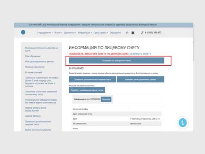Open the VK social network icon
The width and height of the screenshot is (205, 154).
coord(133,33)
